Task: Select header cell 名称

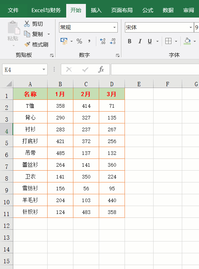Action: point(30,94)
